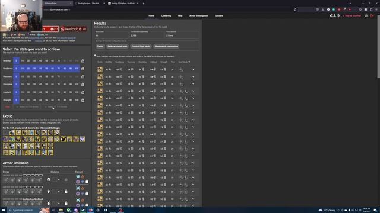Viewport: 380px width, 213px height.
Task: Set Resilience target to 100
Action: tap(77, 69)
